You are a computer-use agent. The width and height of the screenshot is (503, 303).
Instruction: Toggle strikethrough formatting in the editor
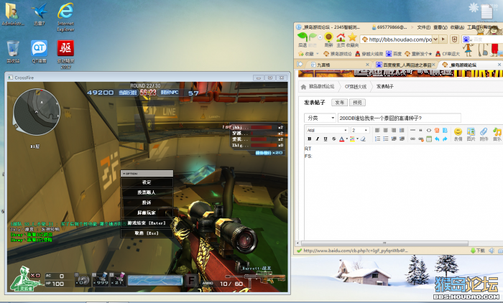(x=333, y=139)
